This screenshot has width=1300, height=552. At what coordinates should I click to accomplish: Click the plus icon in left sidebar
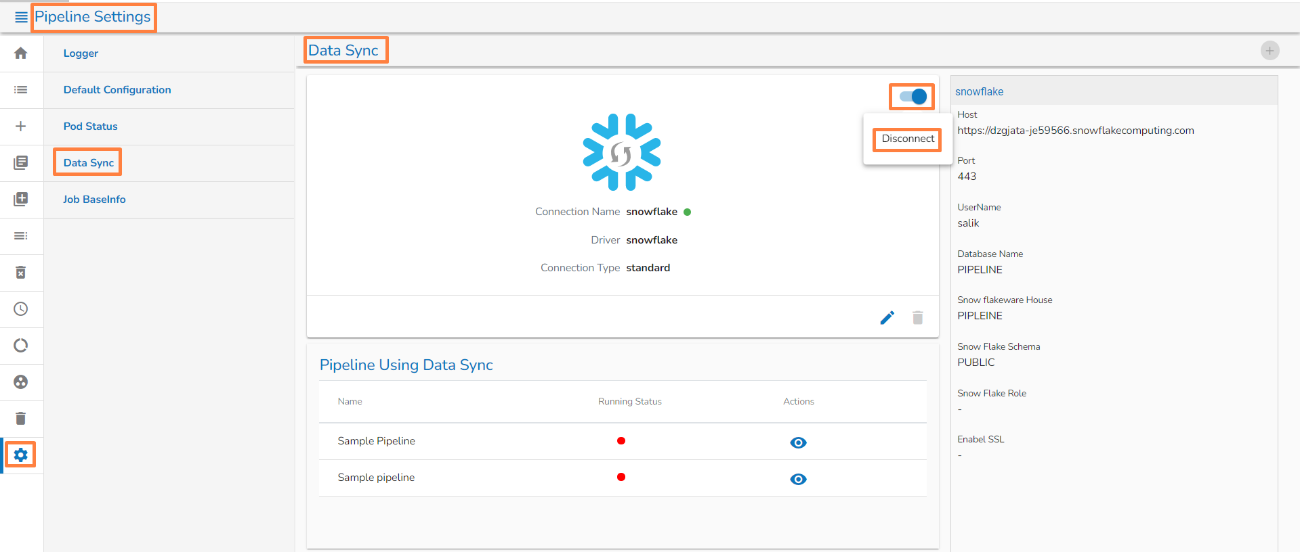point(21,127)
